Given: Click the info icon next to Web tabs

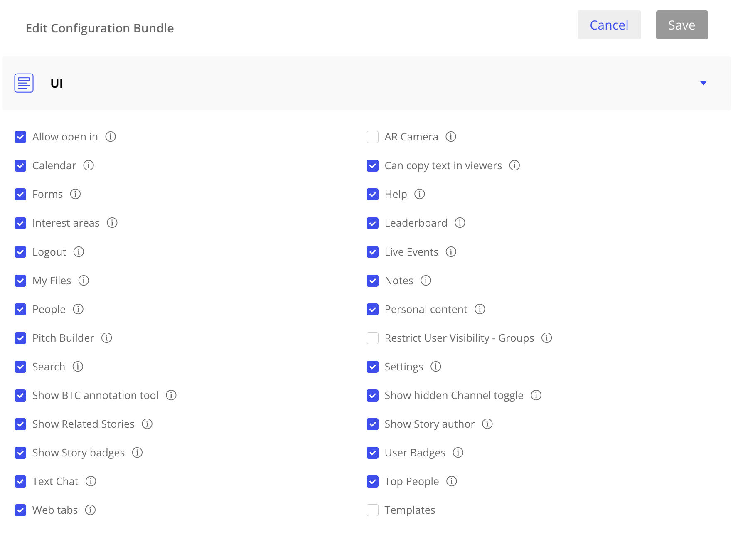Looking at the screenshot, I should coord(90,510).
